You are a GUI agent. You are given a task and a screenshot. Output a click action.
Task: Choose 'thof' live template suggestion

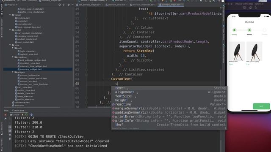pos(169,125)
